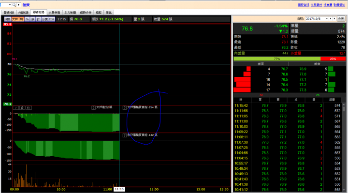Viewport: 348px width, 193px height.
Task: Click the green 77% inner volume bar
Action: 277,59
